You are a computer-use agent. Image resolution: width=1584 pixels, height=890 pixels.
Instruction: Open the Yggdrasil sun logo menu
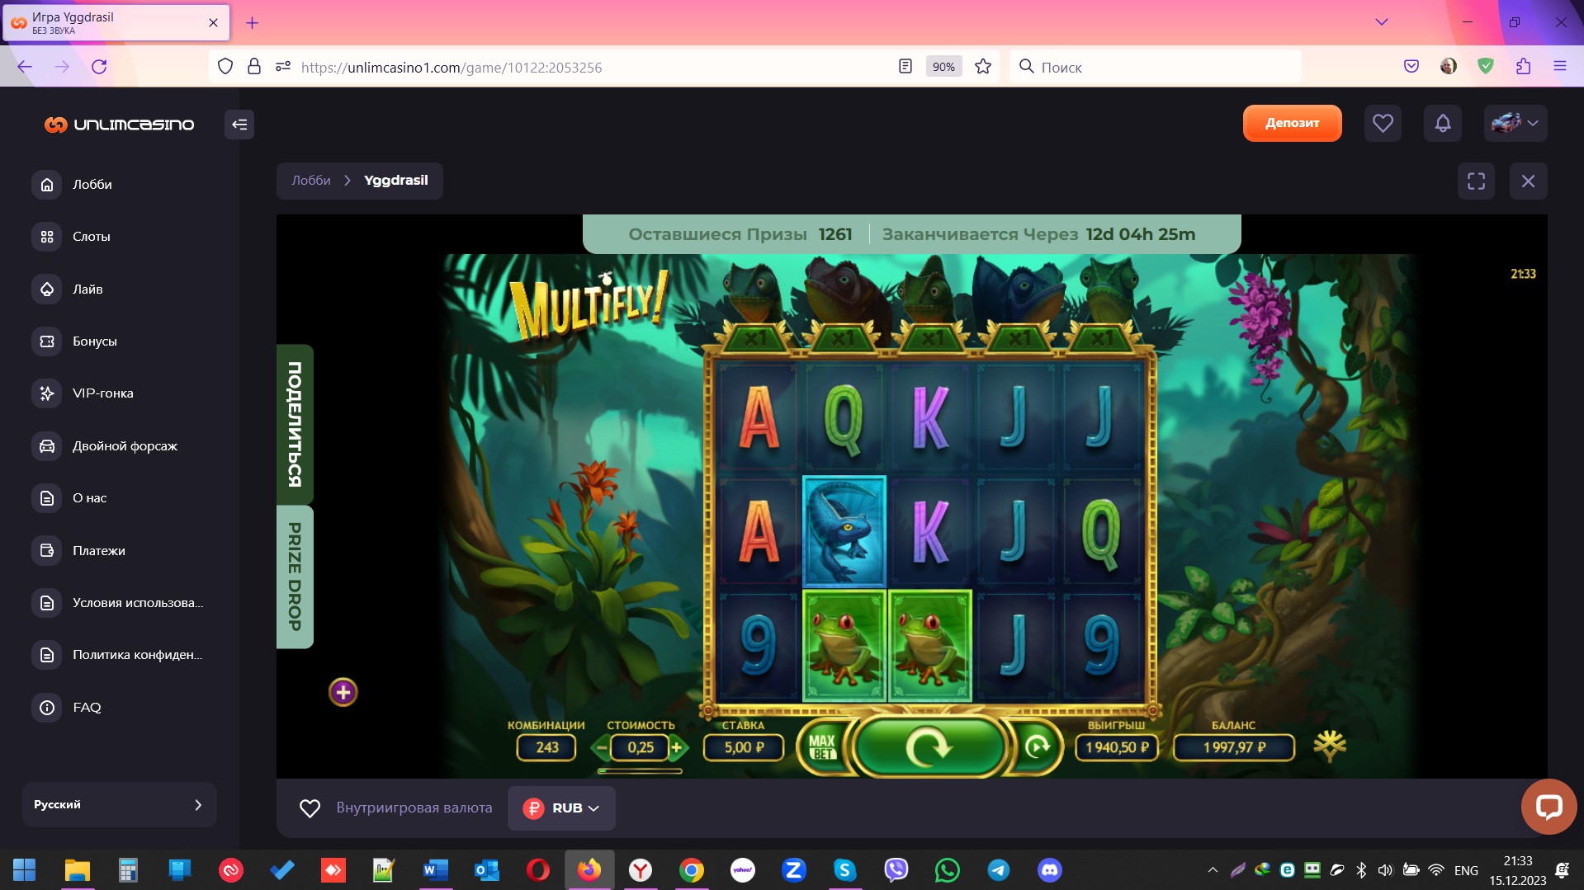[x=1329, y=746]
